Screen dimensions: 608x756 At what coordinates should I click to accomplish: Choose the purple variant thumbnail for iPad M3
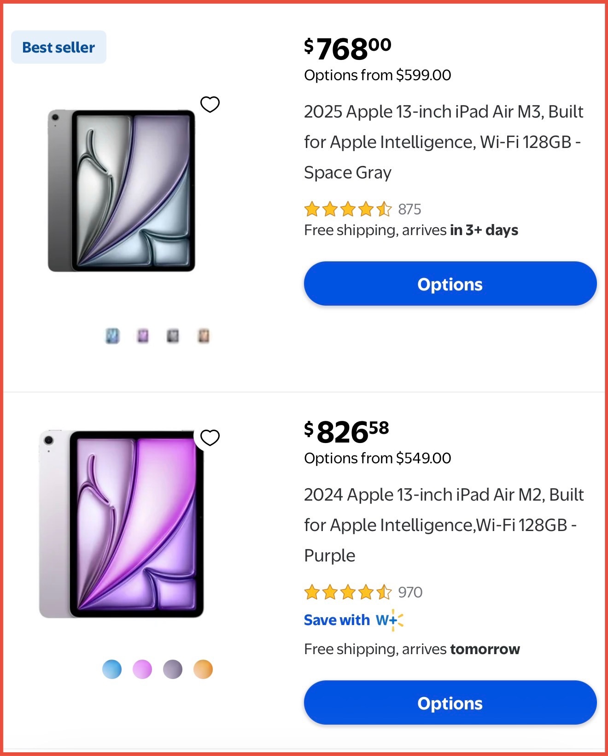tap(143, 336)
